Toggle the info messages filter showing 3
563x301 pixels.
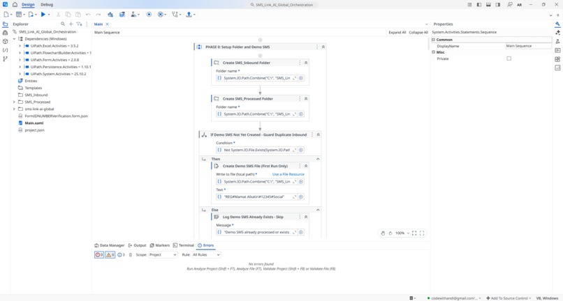click(122, 255)
